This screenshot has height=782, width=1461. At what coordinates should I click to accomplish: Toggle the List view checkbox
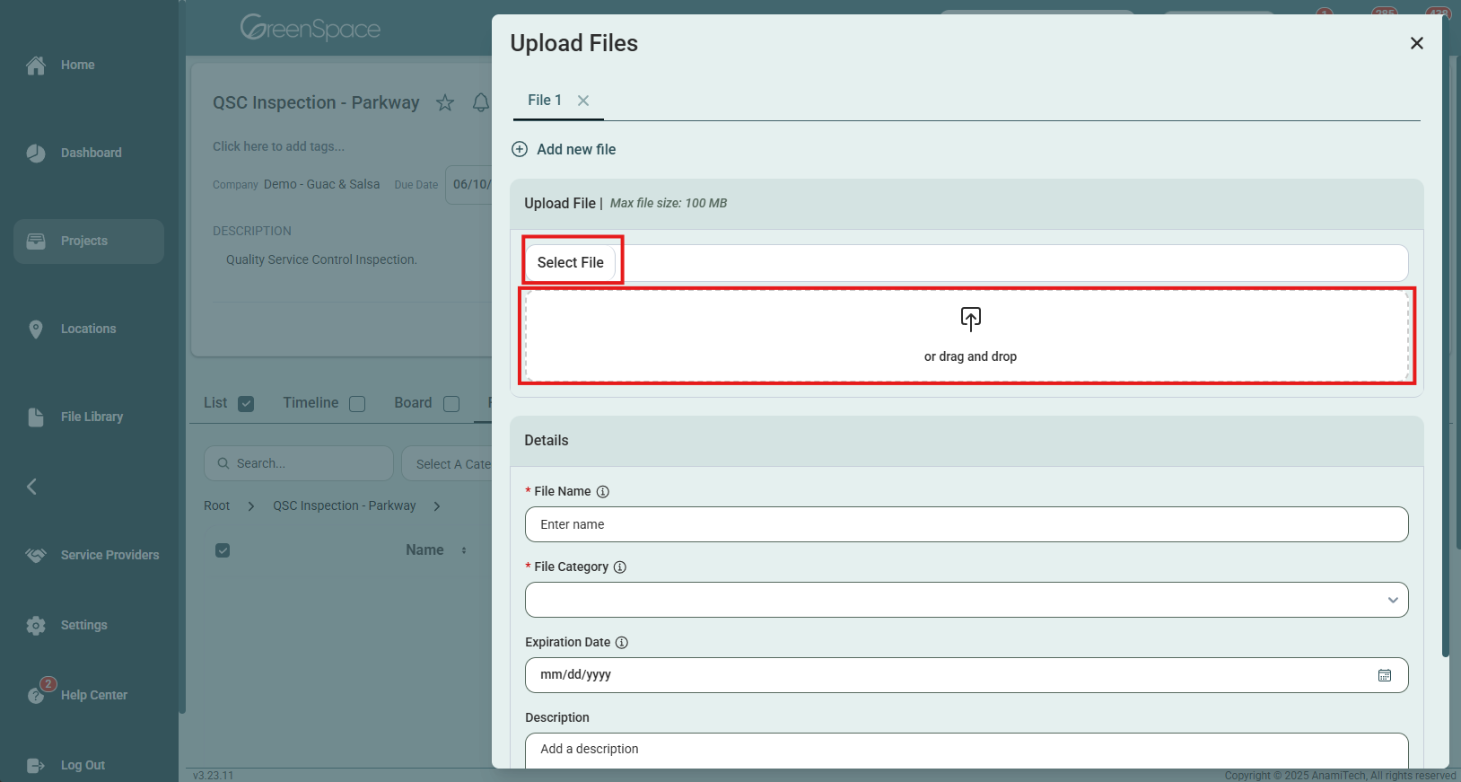pyautogui.click(x=246, y=404)
